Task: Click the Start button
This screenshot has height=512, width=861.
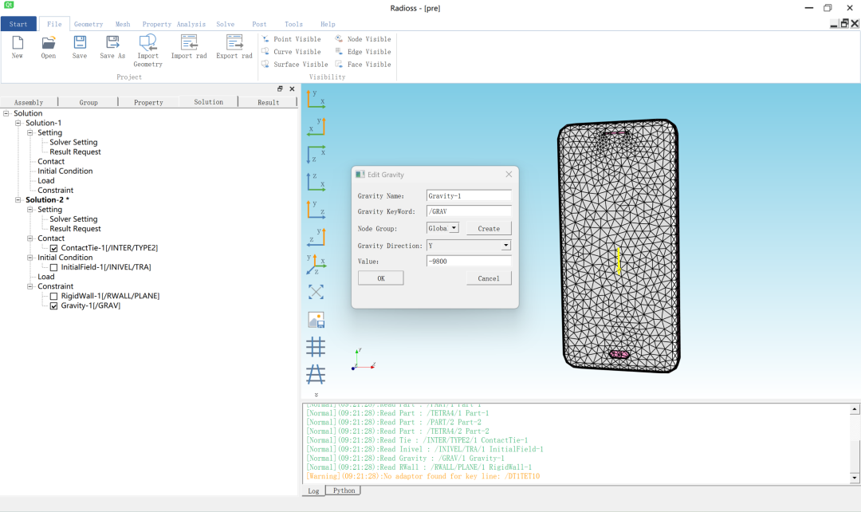Action: tap(18, 24)
